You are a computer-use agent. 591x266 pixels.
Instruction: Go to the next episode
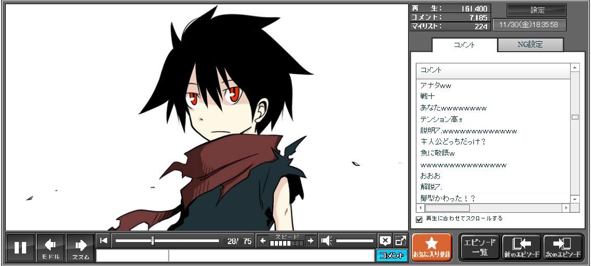(563, 247)
